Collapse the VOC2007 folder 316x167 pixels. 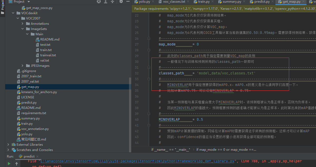click(18, 18)
